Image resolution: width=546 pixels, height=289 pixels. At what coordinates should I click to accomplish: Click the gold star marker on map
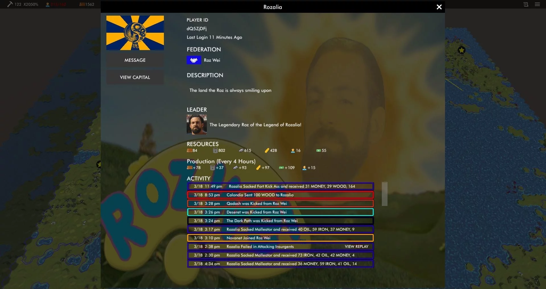[x=461, y=50]
